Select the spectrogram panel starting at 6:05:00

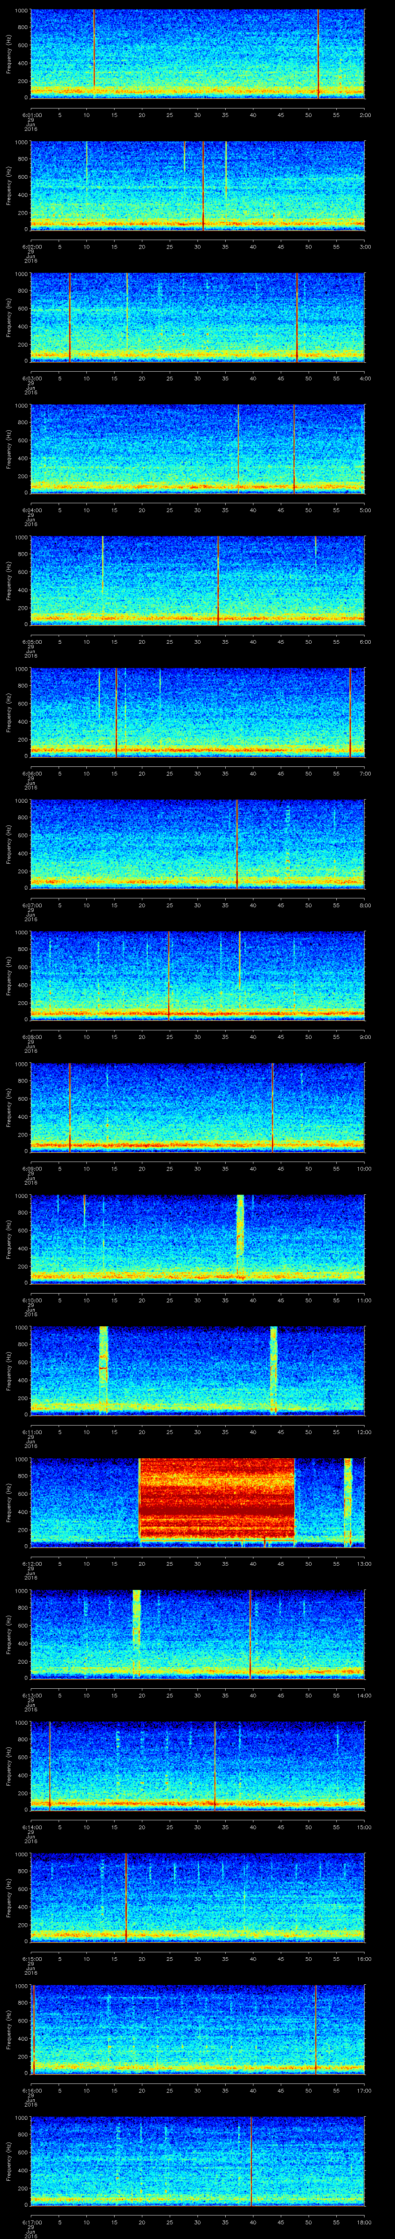pos(197,581)
